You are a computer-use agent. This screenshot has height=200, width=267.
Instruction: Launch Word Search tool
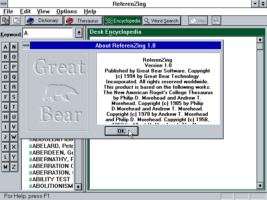coord(162,20)
